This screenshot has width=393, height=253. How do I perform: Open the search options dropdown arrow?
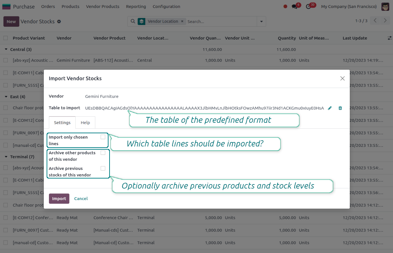coord(262,22)
